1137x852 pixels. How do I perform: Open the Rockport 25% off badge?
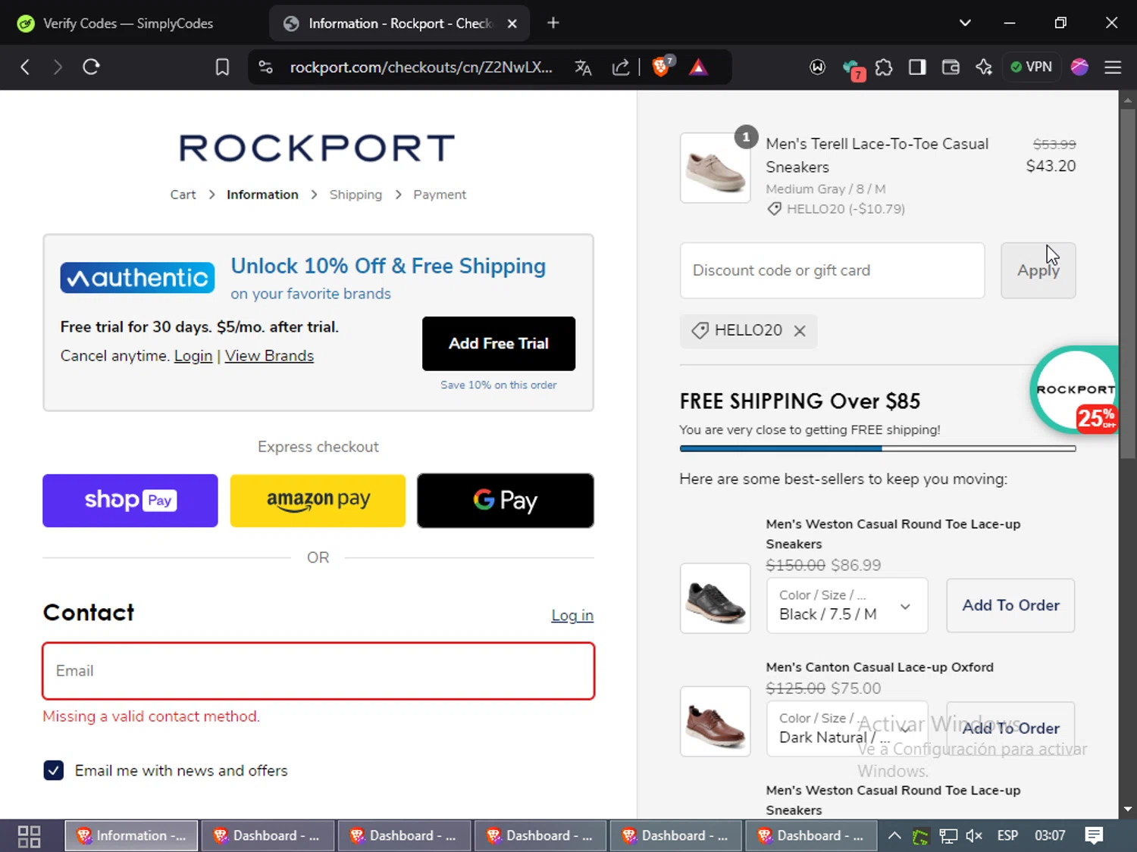(1074, 391)
